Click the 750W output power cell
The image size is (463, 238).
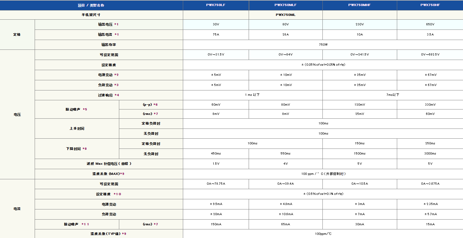pos(323,45)
